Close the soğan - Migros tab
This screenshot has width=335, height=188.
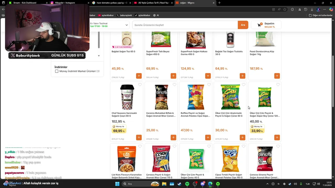(214, 3)
